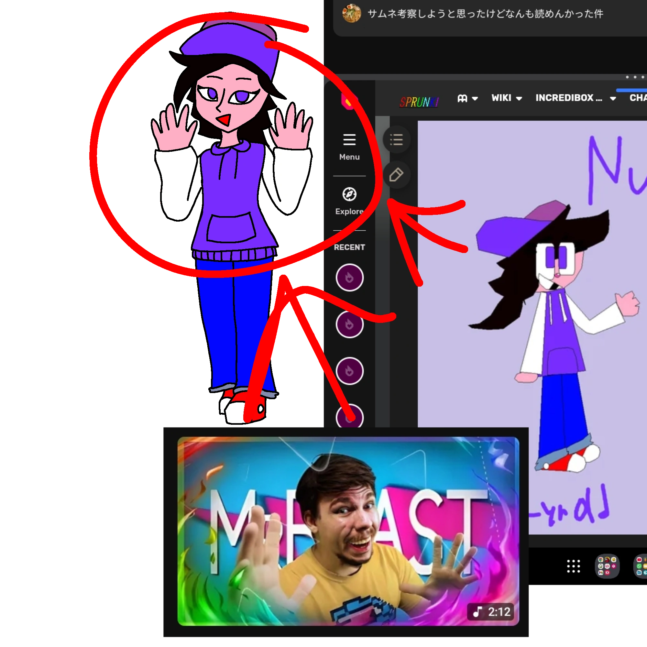Expand the community icon dropdown arrow
The width and height of the screenshot is (647, 647).
475,98
